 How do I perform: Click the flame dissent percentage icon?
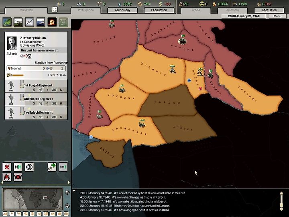214,4
